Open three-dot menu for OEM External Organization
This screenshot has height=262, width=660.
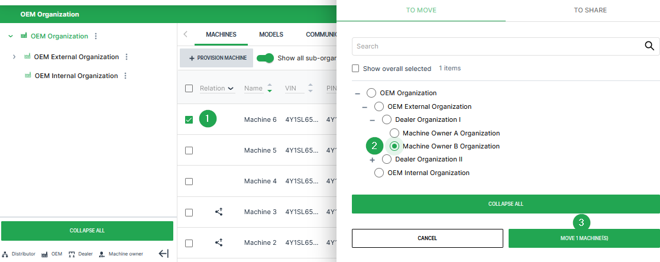(x=127, y=57)
